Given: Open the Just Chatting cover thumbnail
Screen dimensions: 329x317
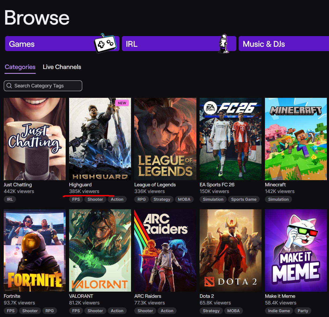Looking at the screenshot, I should (x=35, y=139).
